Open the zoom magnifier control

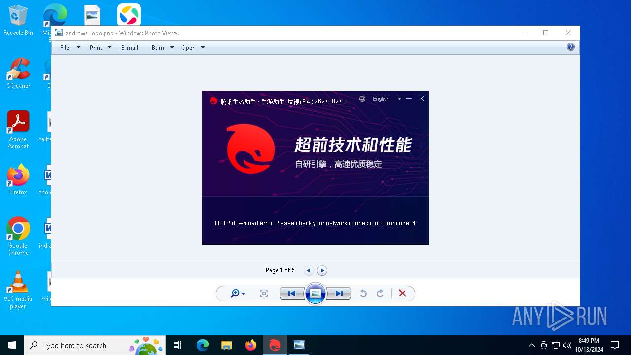click(238, 294)
